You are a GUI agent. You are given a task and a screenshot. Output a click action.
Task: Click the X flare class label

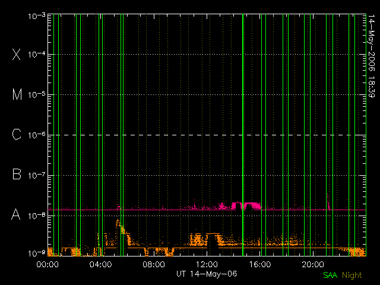[17, 54]
